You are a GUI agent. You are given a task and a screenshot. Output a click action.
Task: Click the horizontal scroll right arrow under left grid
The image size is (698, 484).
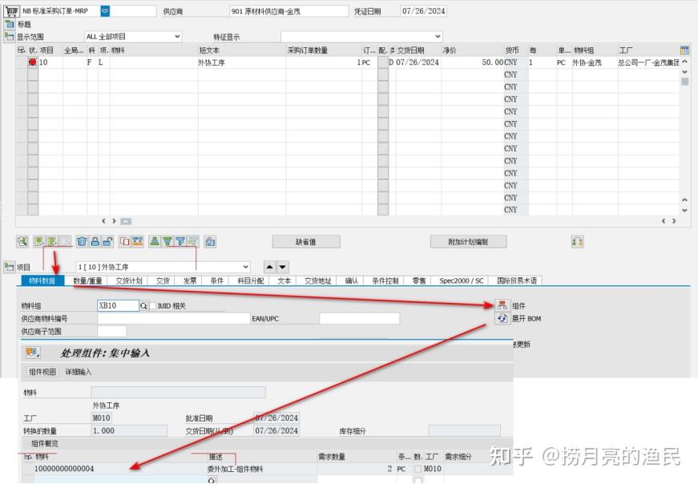115,221
